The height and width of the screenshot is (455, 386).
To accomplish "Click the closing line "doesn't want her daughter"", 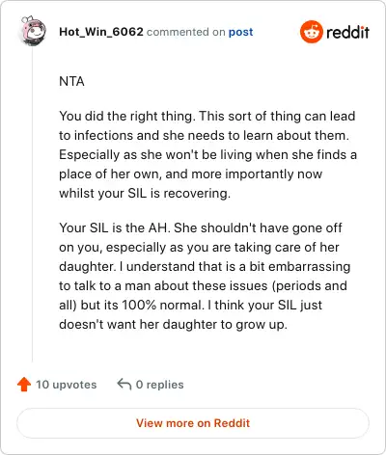I will 173,324.
